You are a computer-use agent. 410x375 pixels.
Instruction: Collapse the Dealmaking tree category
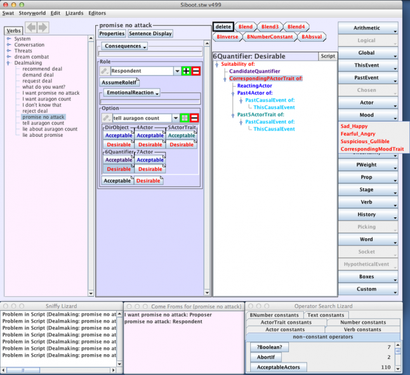[x=9, y=63]
